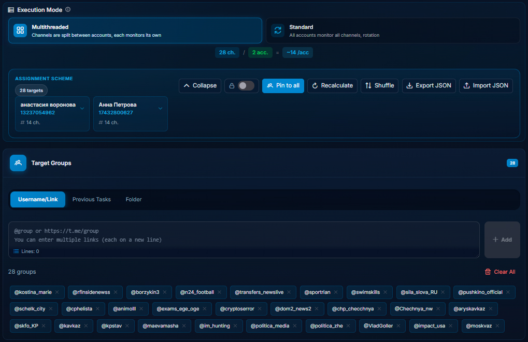Click the Target Groups people icon

point(18,163)
